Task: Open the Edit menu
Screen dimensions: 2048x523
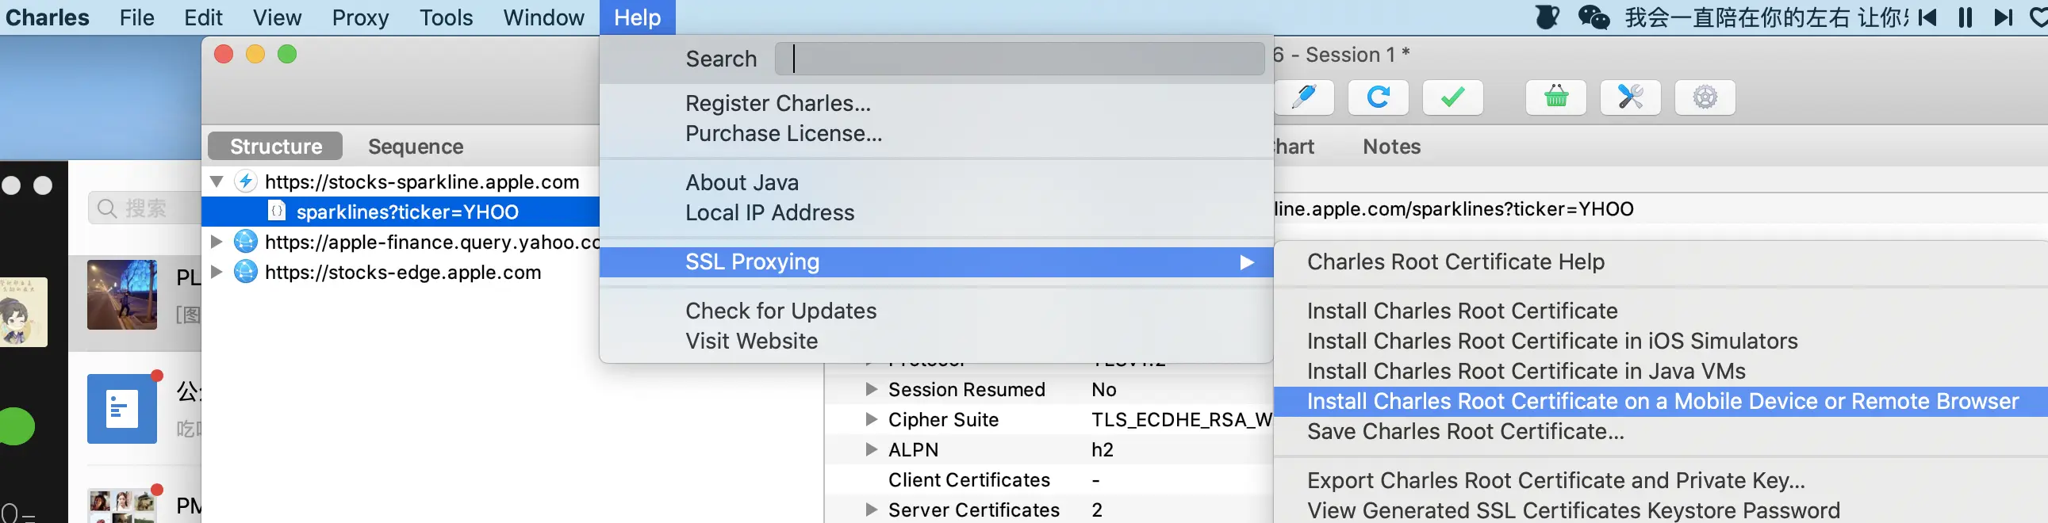Action: tap(204, 17)
